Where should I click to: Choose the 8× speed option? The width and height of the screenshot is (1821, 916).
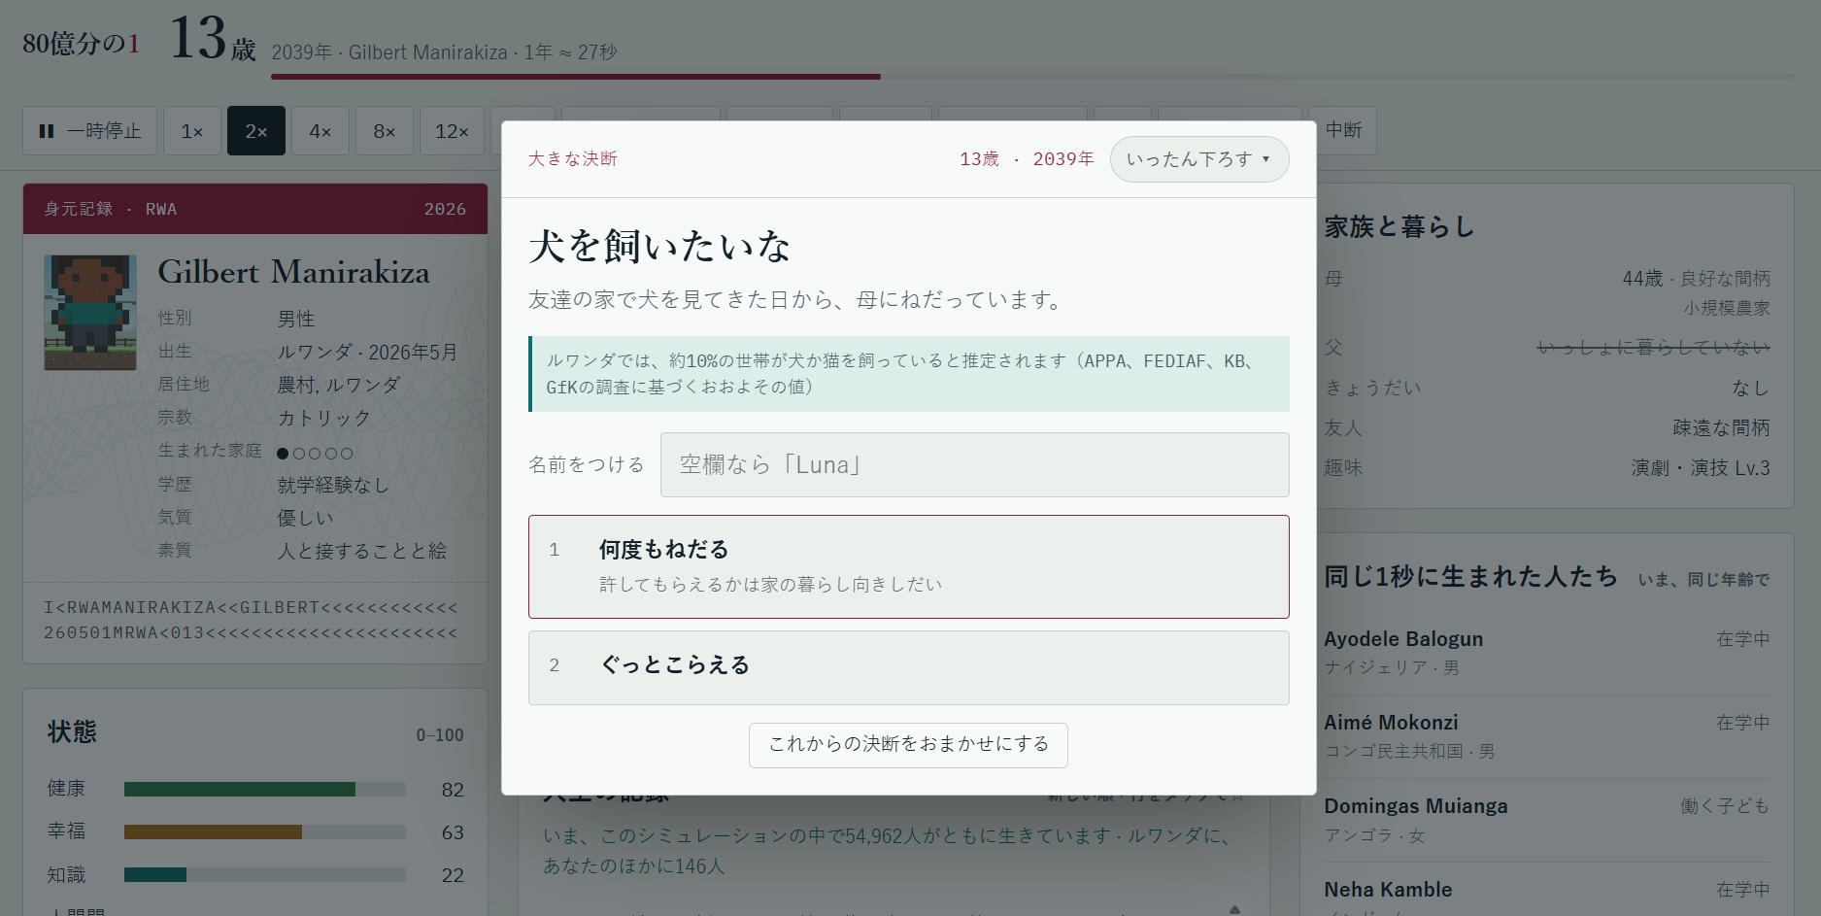(384, 131)
